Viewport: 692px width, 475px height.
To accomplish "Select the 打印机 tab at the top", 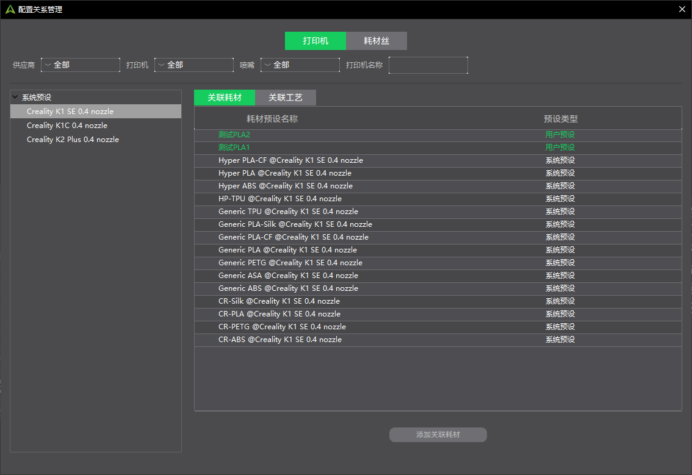I will point(315,41).
